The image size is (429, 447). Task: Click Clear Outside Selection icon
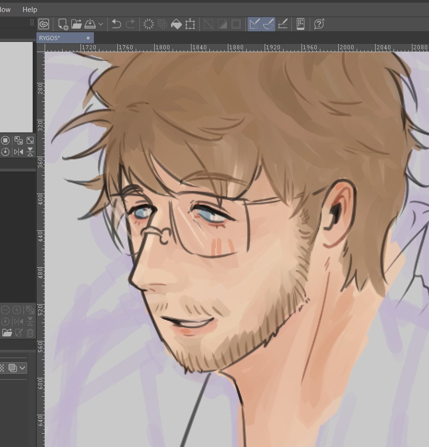click(x=162, y=24)
